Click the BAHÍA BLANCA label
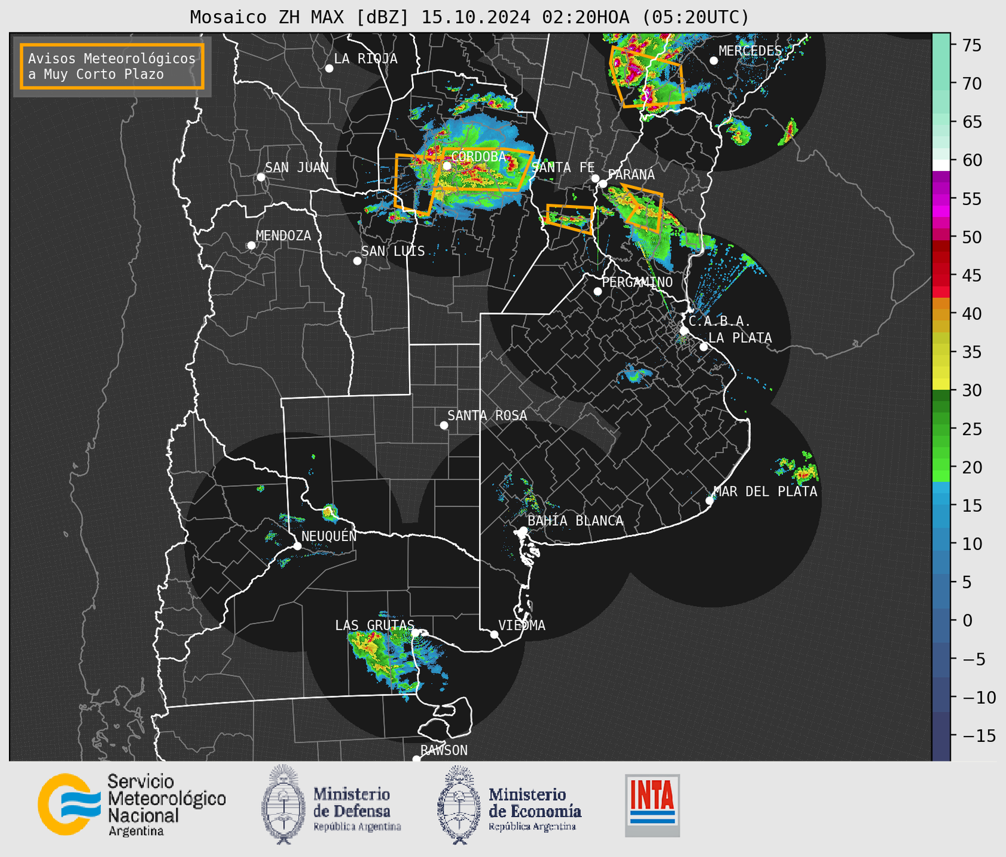 [x=575, y=521]
